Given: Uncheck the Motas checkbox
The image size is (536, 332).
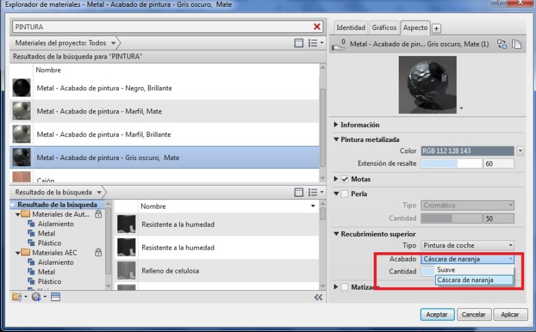Looking at the screenshot, I should coord(344,179).
